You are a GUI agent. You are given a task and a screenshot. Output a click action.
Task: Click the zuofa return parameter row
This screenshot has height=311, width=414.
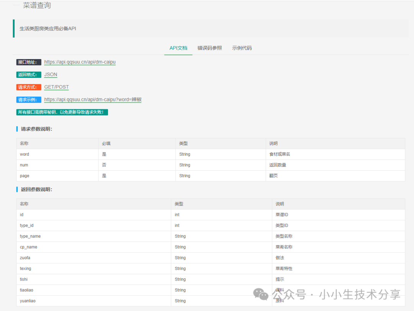(x=210, y=258)
